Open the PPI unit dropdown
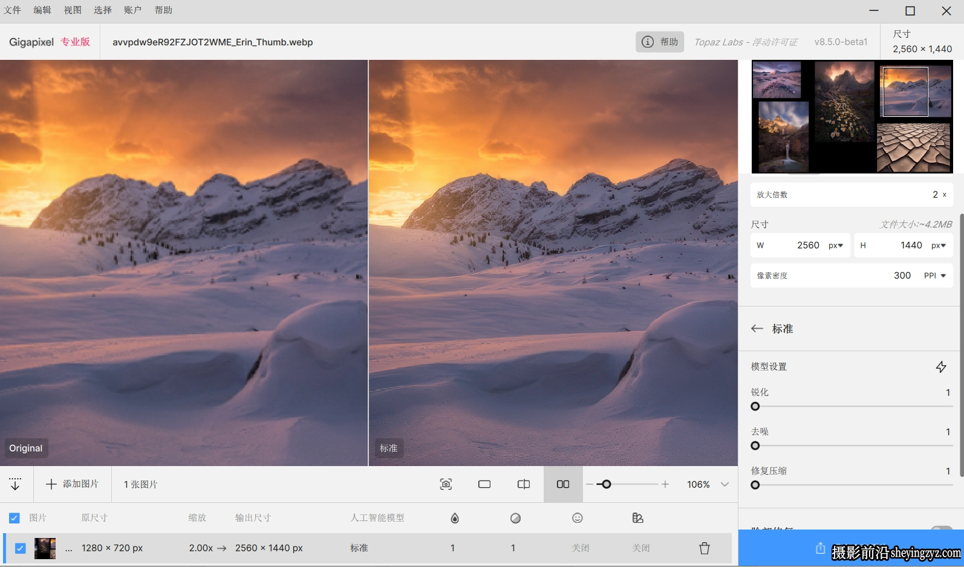964x567 pixels. (x=935, y=276)
